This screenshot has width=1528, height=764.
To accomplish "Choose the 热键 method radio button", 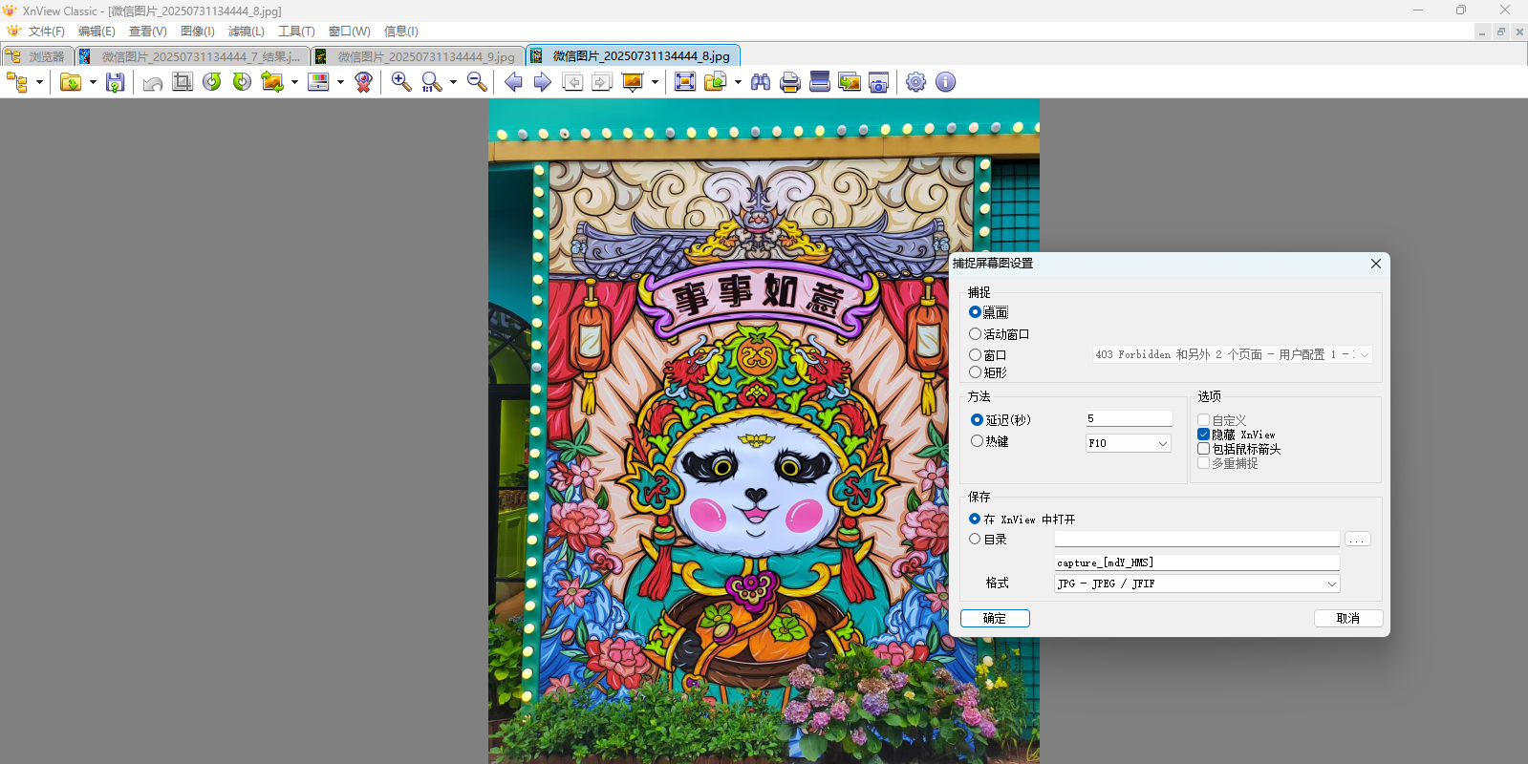I will click(977, 441).
